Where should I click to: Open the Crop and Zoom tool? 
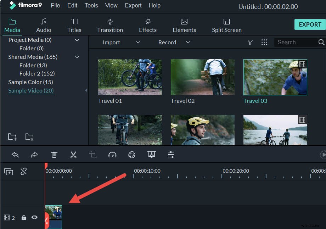pos(93,155)
